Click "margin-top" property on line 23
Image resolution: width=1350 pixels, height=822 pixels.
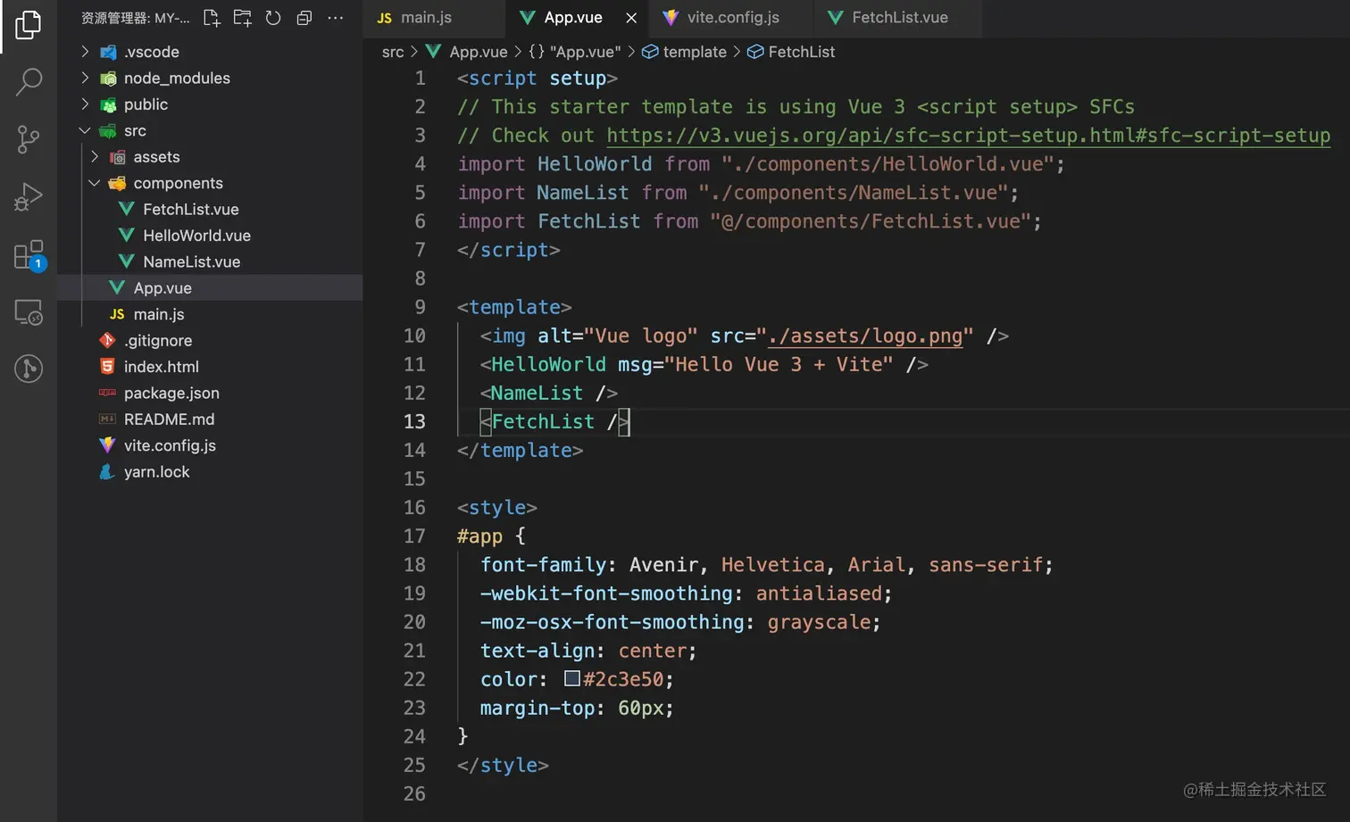(x=537, y=708)
